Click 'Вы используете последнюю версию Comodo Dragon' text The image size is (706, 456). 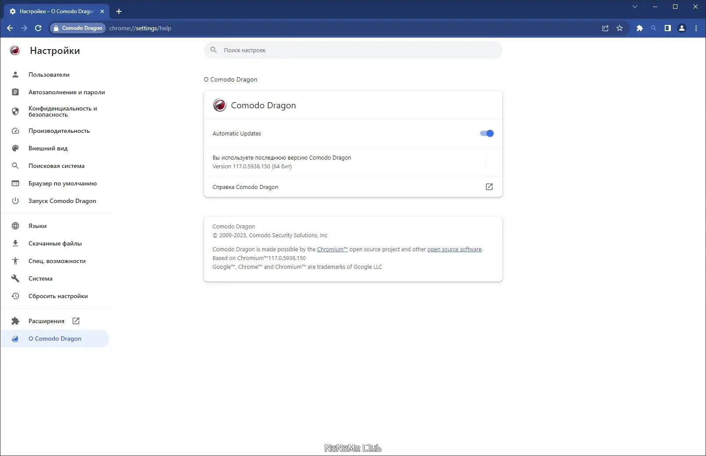pos(282,157)
